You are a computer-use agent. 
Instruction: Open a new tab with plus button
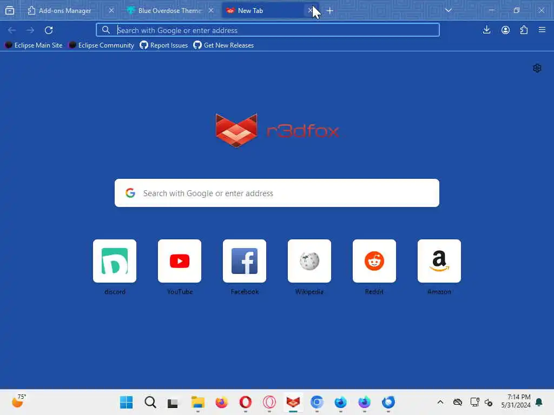329,11
